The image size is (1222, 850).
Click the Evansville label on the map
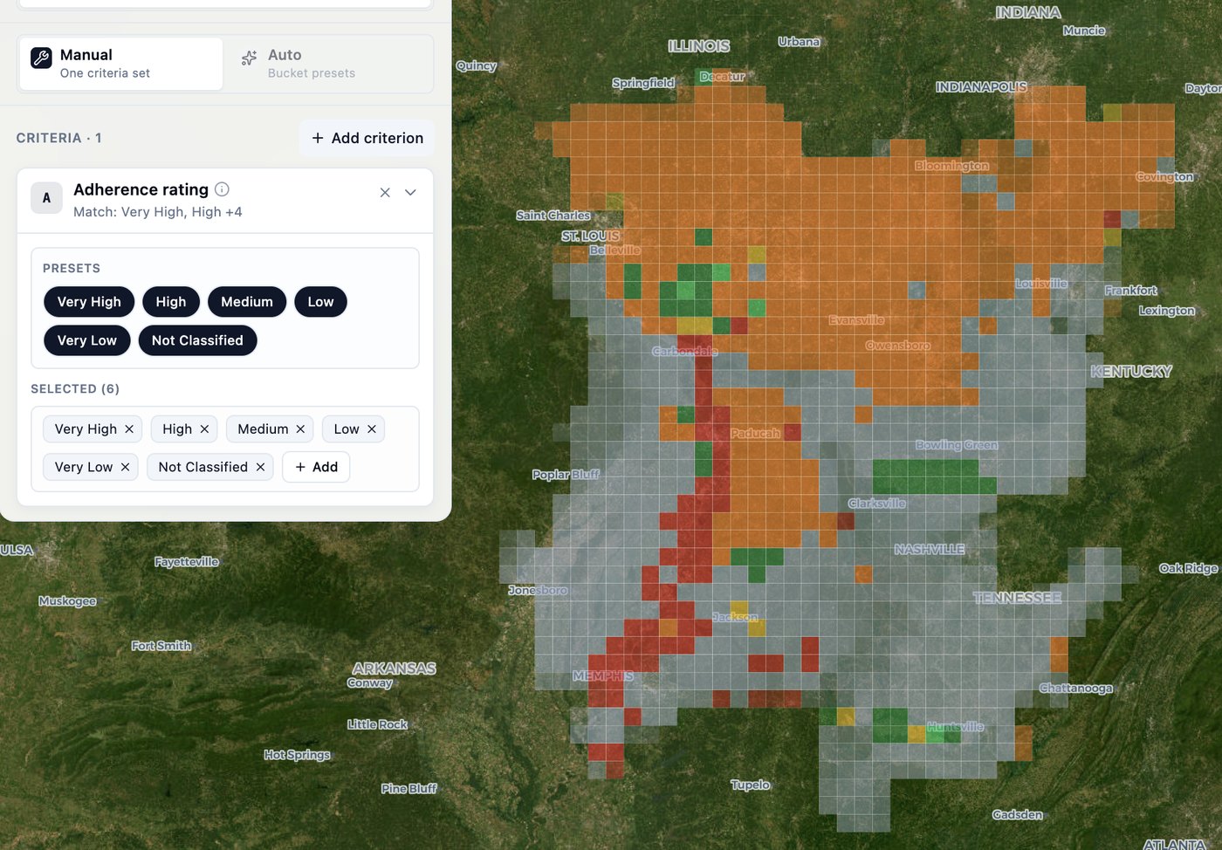pos(856,319)
